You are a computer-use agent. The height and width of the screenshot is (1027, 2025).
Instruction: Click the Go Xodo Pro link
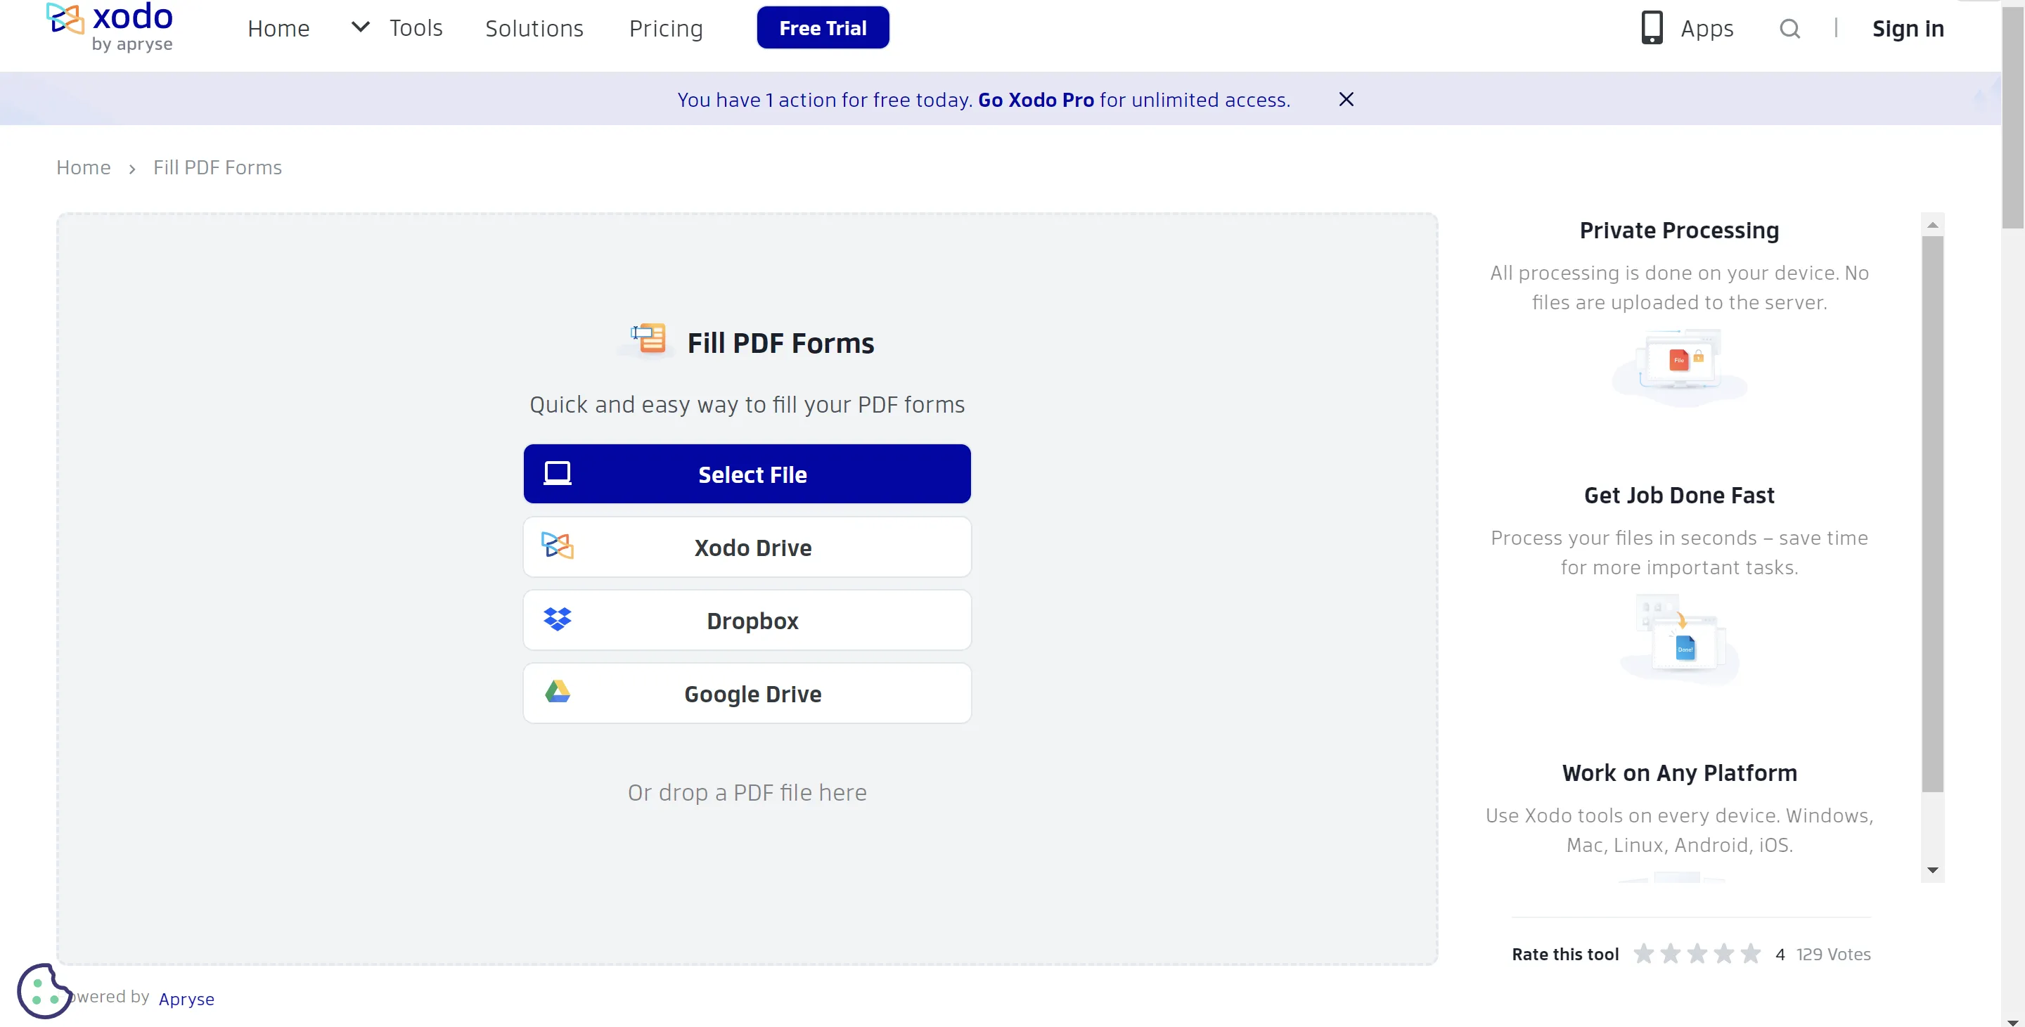coord(1036,98)
